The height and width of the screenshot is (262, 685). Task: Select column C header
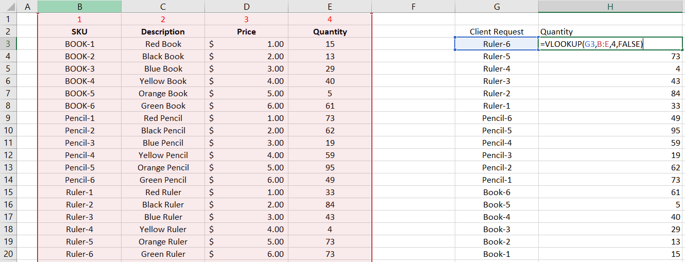[x=163, y=6]
